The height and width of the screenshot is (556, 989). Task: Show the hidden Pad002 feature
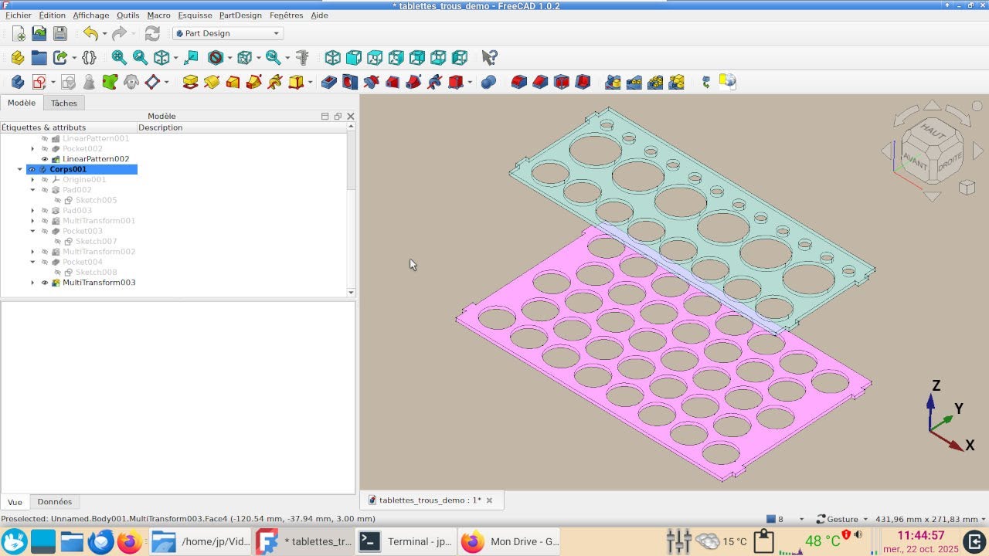[45, 190]
